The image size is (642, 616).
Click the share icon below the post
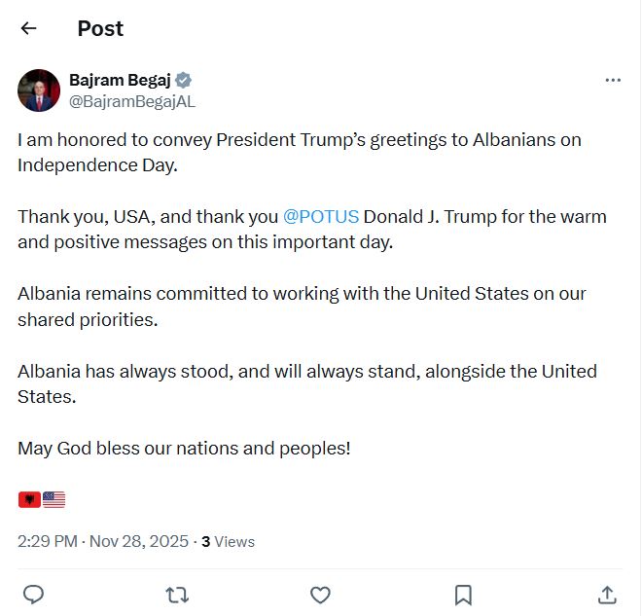pos(606,594)
